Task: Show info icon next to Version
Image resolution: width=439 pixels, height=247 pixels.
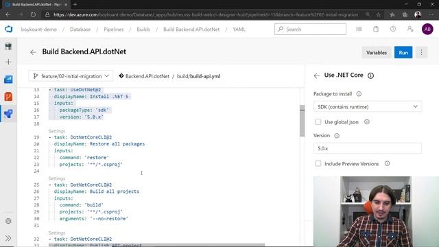Action: click(x=337, y=136)
